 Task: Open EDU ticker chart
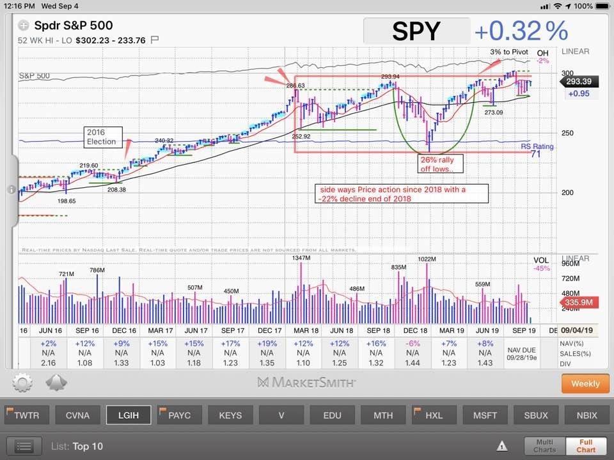(x=332, y=415)
